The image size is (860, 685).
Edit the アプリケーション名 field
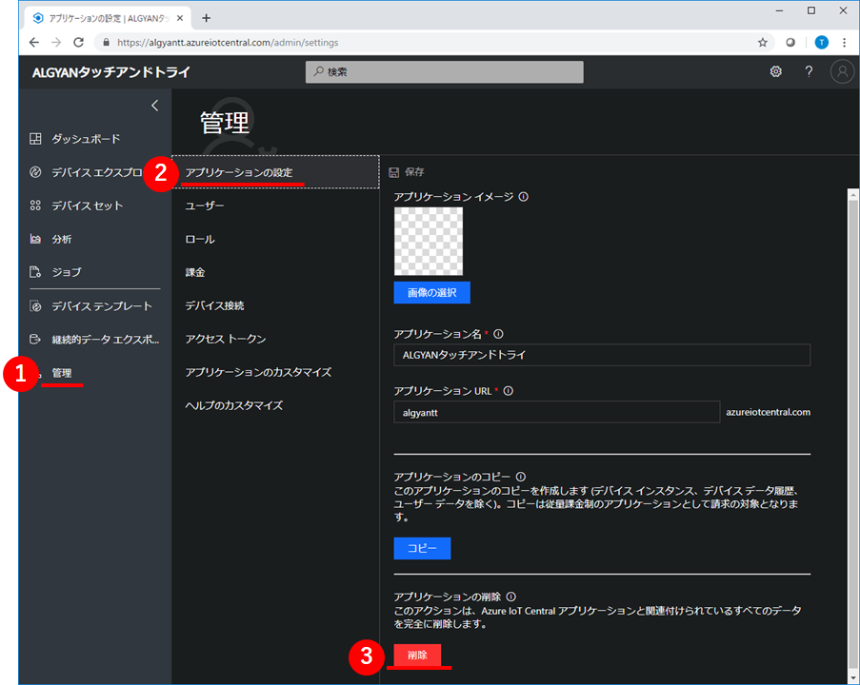tap(602, 355)
